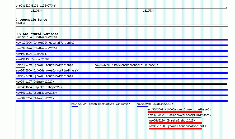Image resolution: width=235 pixels, height=139 pixels.
Task: Click the 132050k ruler position
Action: tap(148, 11)
